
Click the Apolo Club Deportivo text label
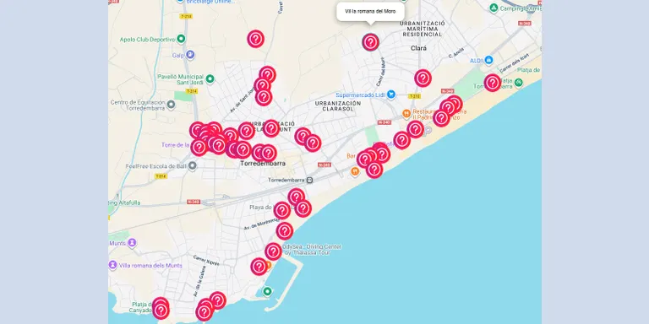(x=147, y=40)
